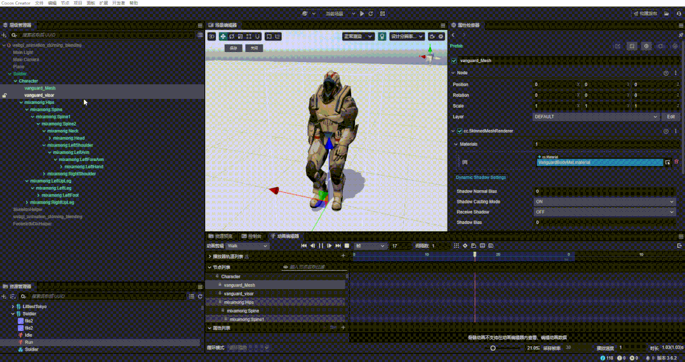The image size is (685, 362).
Task: Open Receive Shadow dropdown
Action: 604,212
